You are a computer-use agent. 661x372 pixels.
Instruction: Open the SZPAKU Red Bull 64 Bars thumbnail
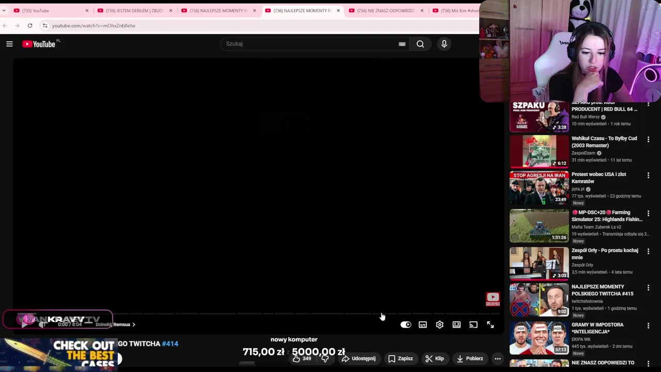pyautogui.click(x=539, y=117)
